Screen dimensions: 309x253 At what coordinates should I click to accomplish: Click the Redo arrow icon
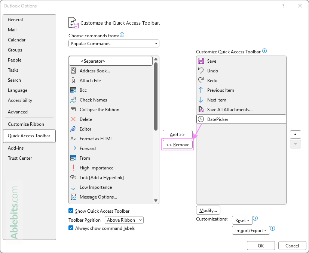[201, 80]
